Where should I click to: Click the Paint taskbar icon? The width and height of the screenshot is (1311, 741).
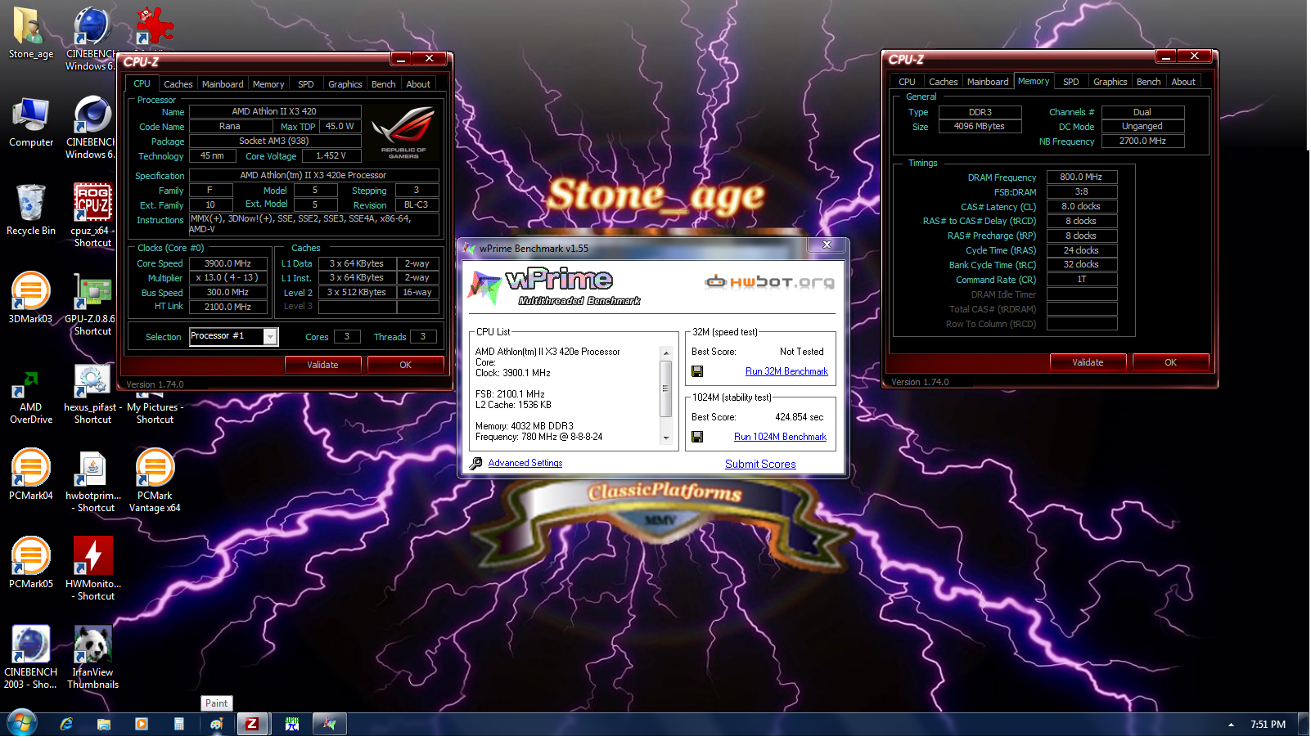217,724
